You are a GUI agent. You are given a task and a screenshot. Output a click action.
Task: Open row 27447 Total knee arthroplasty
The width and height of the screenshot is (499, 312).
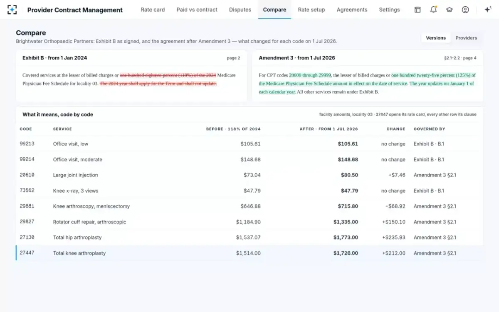(249, 253)
